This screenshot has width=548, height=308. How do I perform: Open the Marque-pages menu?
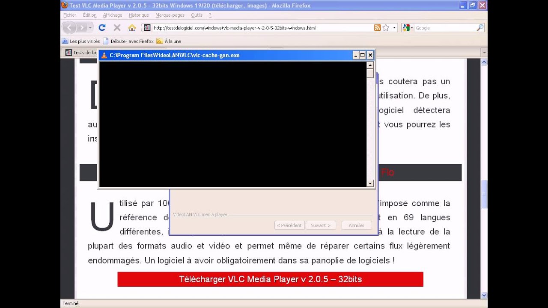point(170,15)
